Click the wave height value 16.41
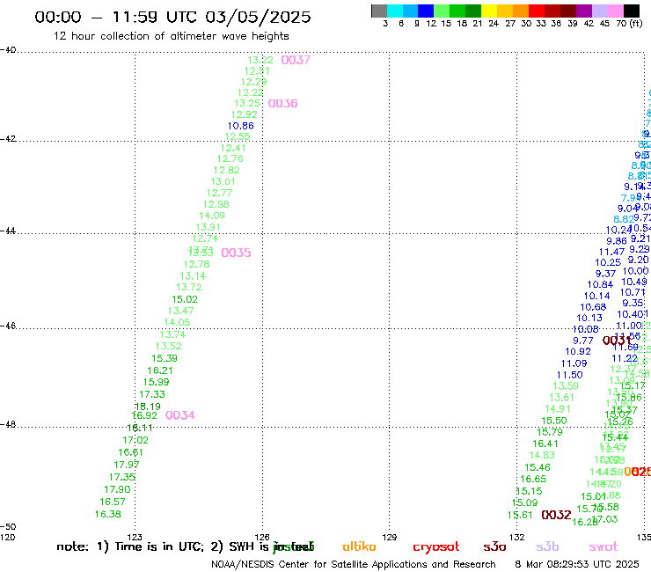651x572 pixels. [545, 444]
